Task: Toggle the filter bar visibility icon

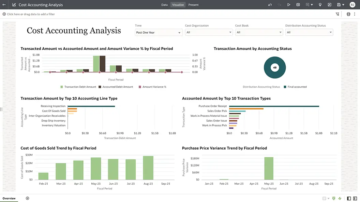Action: [x=337, y=14]
